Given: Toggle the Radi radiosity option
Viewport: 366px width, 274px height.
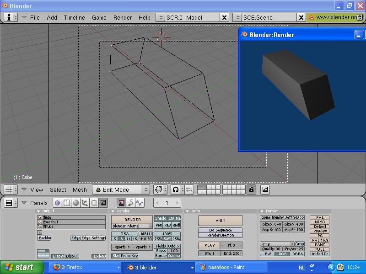Looking at the screenshot, I should pyautogui.click(x=176, y=225).
